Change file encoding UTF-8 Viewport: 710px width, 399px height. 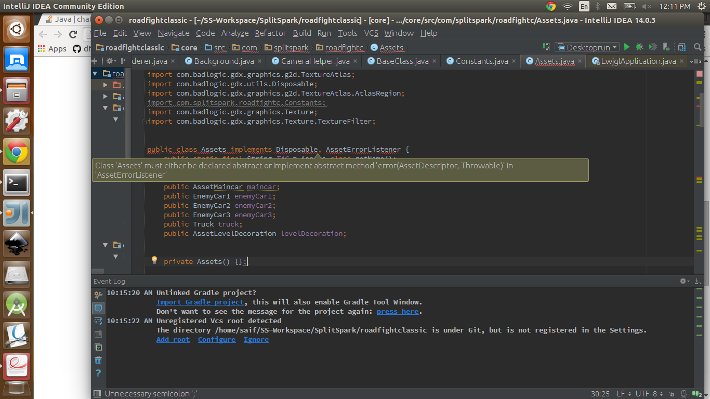pyautogui.click(x=650, y=394)
